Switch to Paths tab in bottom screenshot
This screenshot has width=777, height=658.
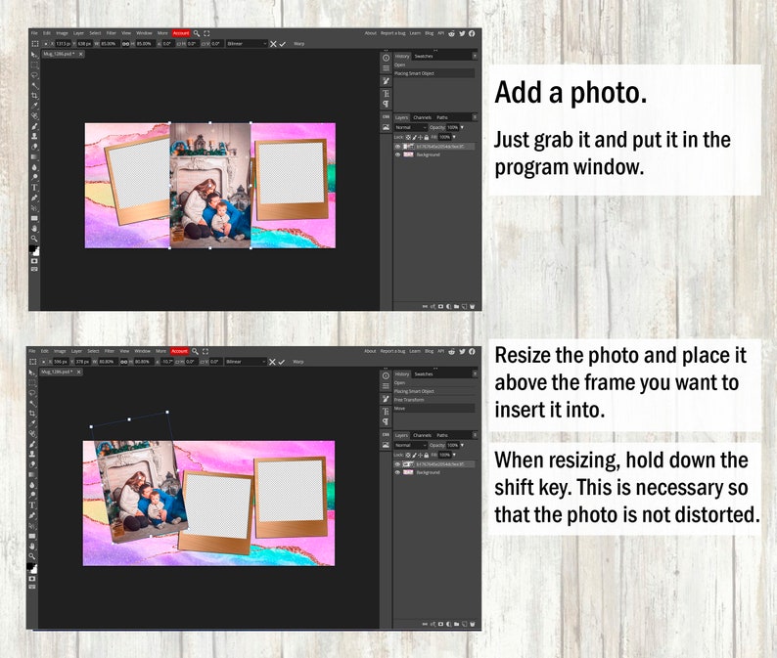(442, 435)
